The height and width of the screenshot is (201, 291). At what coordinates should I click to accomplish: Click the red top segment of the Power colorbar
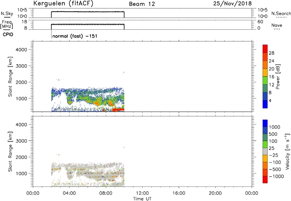(265, 49)
